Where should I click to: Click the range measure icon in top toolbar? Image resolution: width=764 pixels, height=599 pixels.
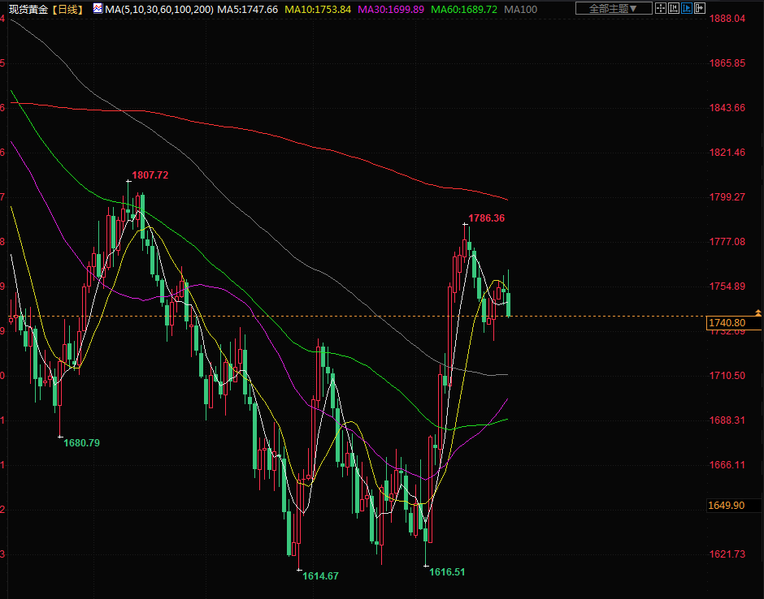coord(674,9)
